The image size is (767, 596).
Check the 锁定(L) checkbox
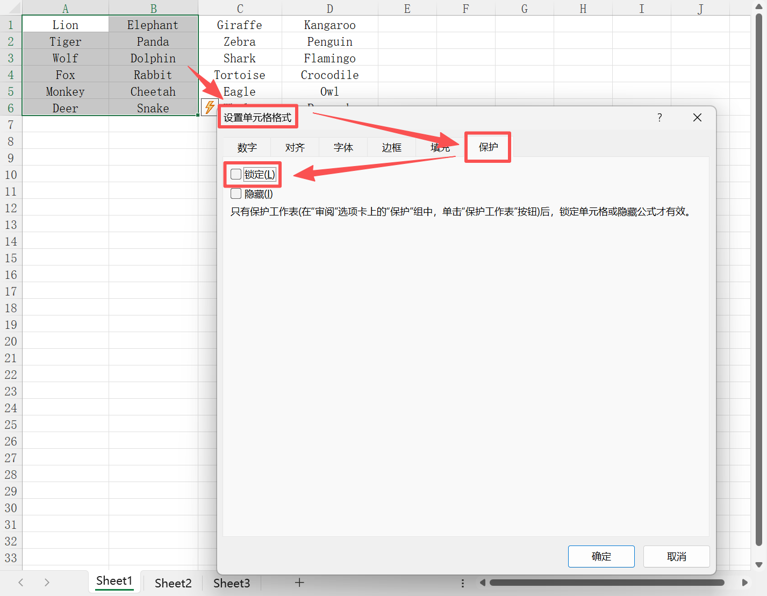tap(236, 174)
